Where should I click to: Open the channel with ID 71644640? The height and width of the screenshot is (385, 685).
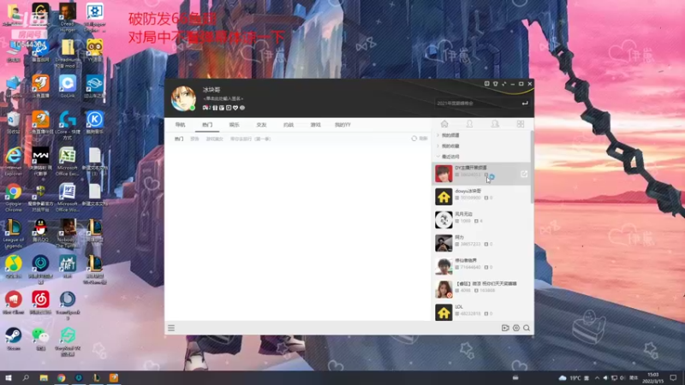(x=481, y=266)
